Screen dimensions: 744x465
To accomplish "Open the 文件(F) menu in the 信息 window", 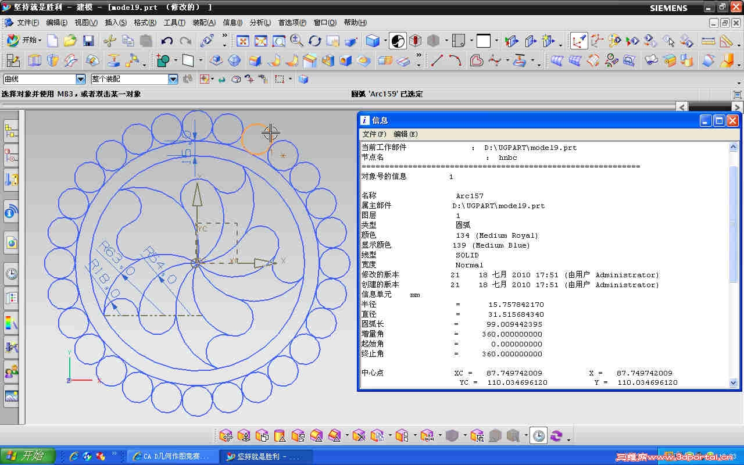I will coord(374,134).
